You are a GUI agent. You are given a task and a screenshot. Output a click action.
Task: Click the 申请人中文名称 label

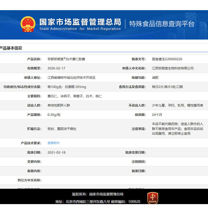134,68
